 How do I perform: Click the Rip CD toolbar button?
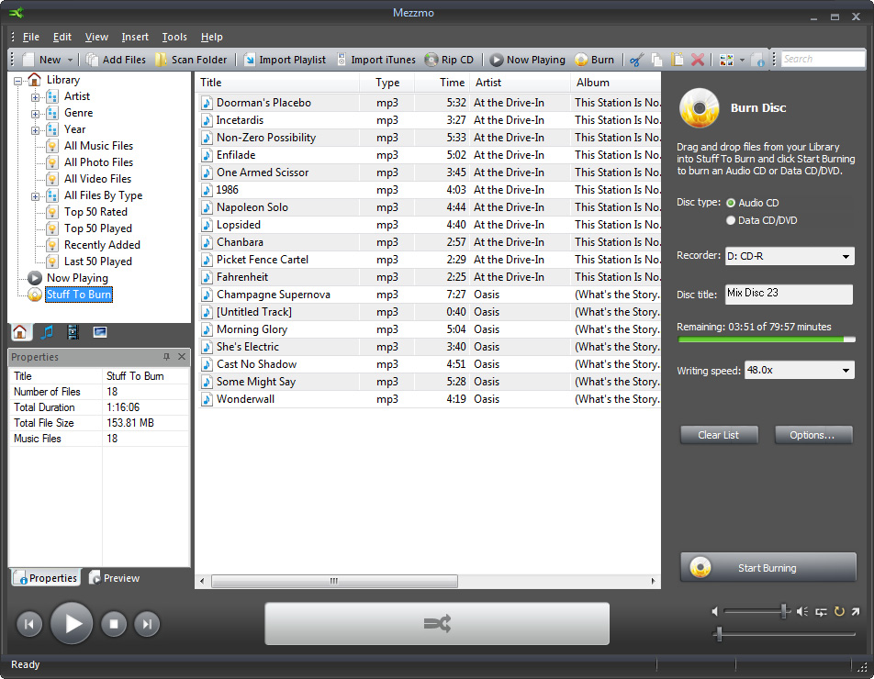click(x=449, y=60)
